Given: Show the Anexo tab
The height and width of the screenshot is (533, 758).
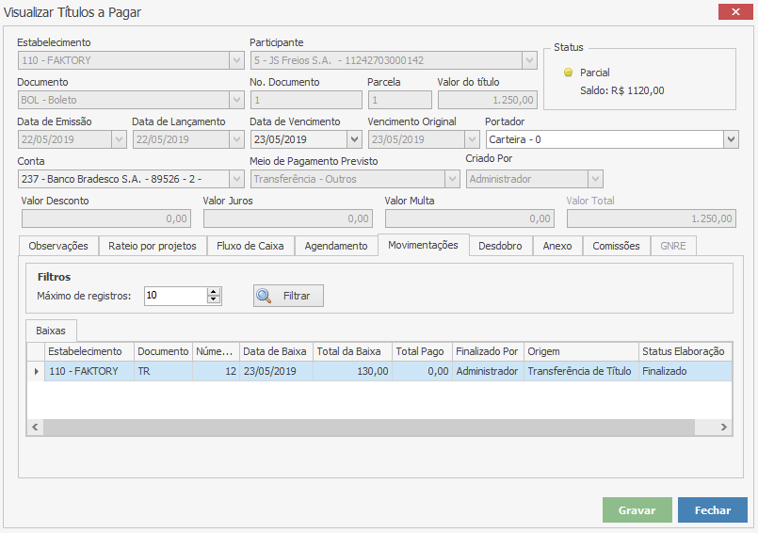Looking at the screenshot, I should (557, 246).
